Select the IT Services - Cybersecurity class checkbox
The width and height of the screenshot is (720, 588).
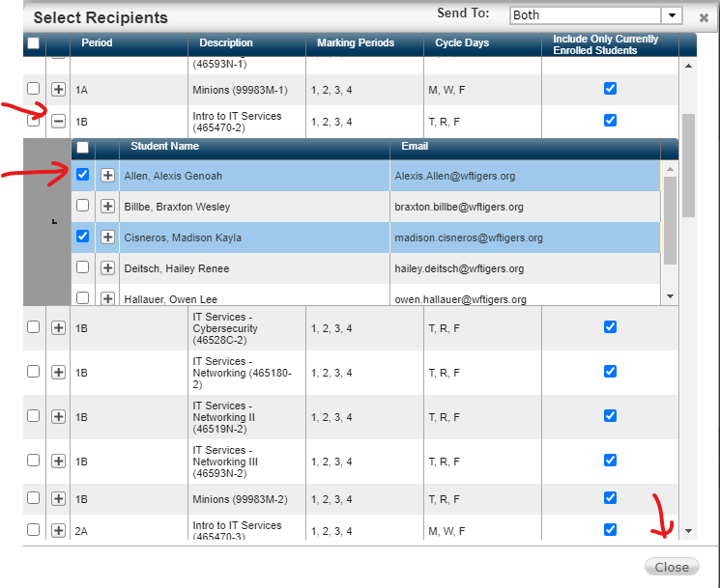click(34, 327)
